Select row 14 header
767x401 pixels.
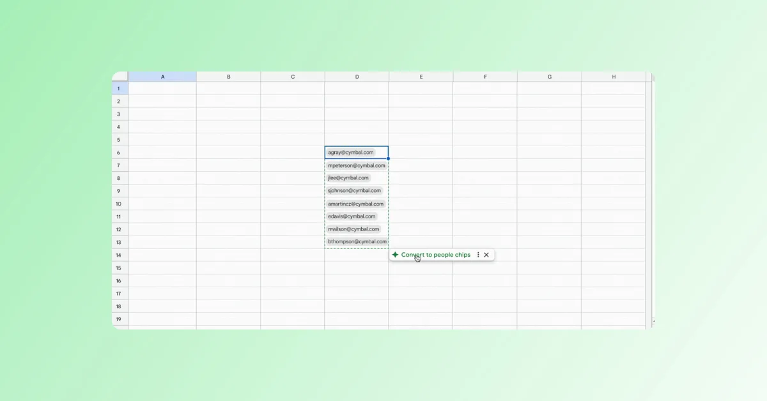pyautogui.click(x=120, y=255)
